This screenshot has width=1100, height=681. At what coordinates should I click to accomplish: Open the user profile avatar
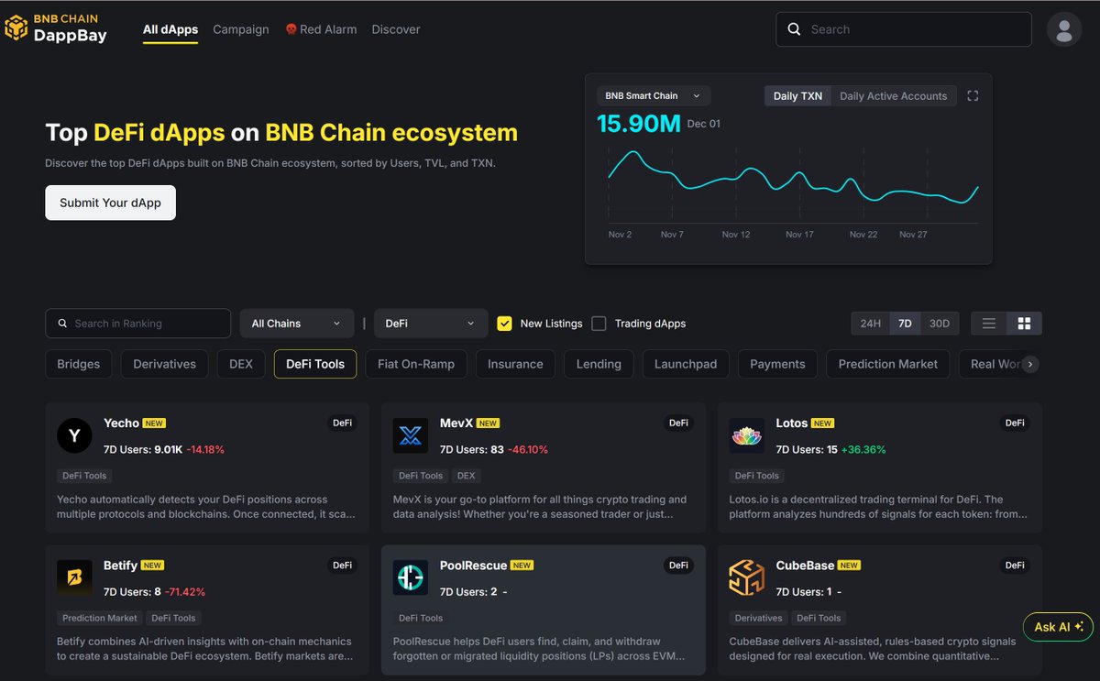click(1064, 29)
